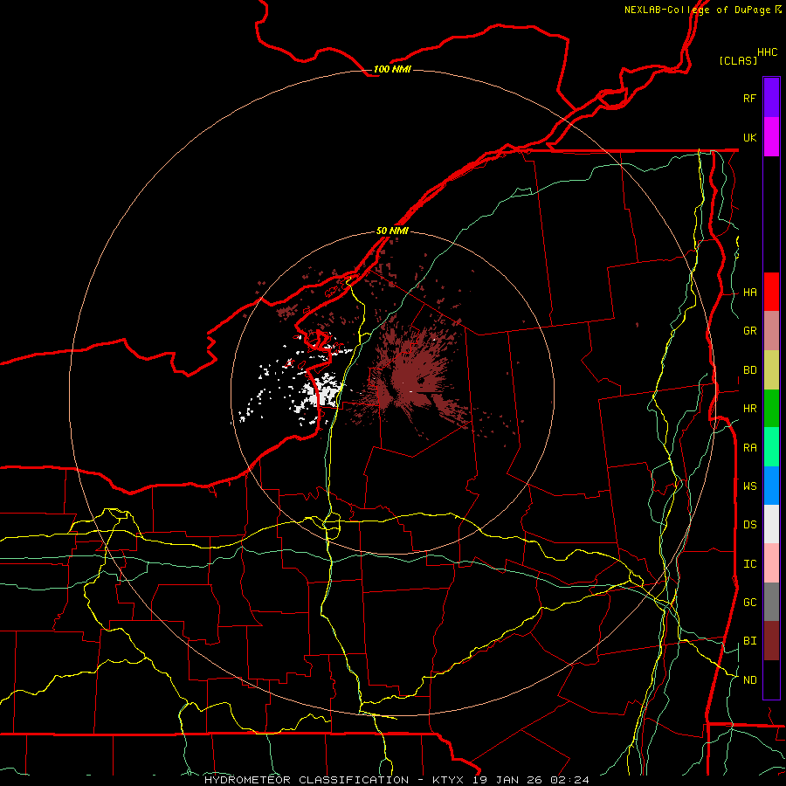The width and height of the screenshot is (786, 786).
Task: Click the DS white legend swatch
Action: [x=771, y=524]
